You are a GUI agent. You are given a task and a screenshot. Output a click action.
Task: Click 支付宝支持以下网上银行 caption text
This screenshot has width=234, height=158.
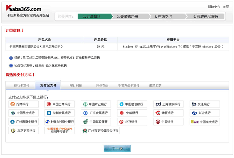(29, 97)
